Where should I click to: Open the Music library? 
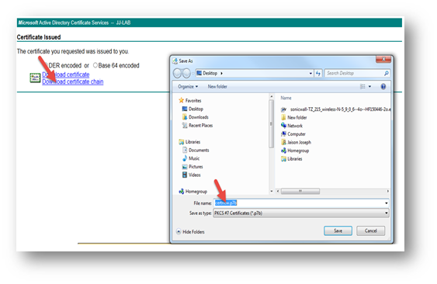(x=191, y=158)
